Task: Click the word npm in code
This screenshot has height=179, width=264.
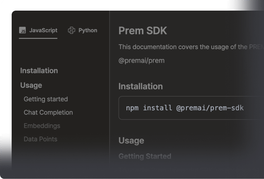Action: (133, 108)
